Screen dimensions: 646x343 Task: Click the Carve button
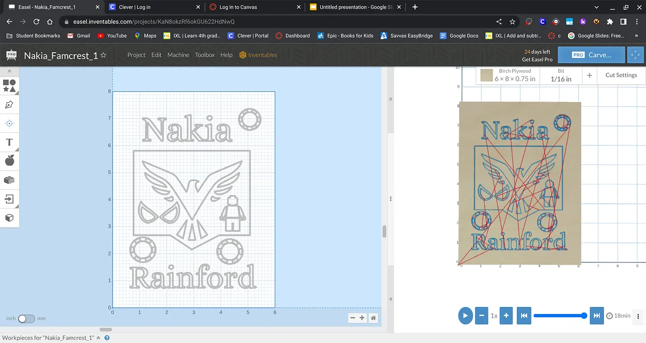click(591, 55)
